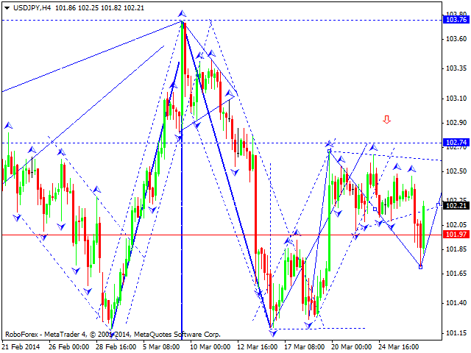The height and width of the screenshot is (353, 471).
Task: Select the red down arrow forecast marker
Action: pyautogui.click(x=386, y=120)
